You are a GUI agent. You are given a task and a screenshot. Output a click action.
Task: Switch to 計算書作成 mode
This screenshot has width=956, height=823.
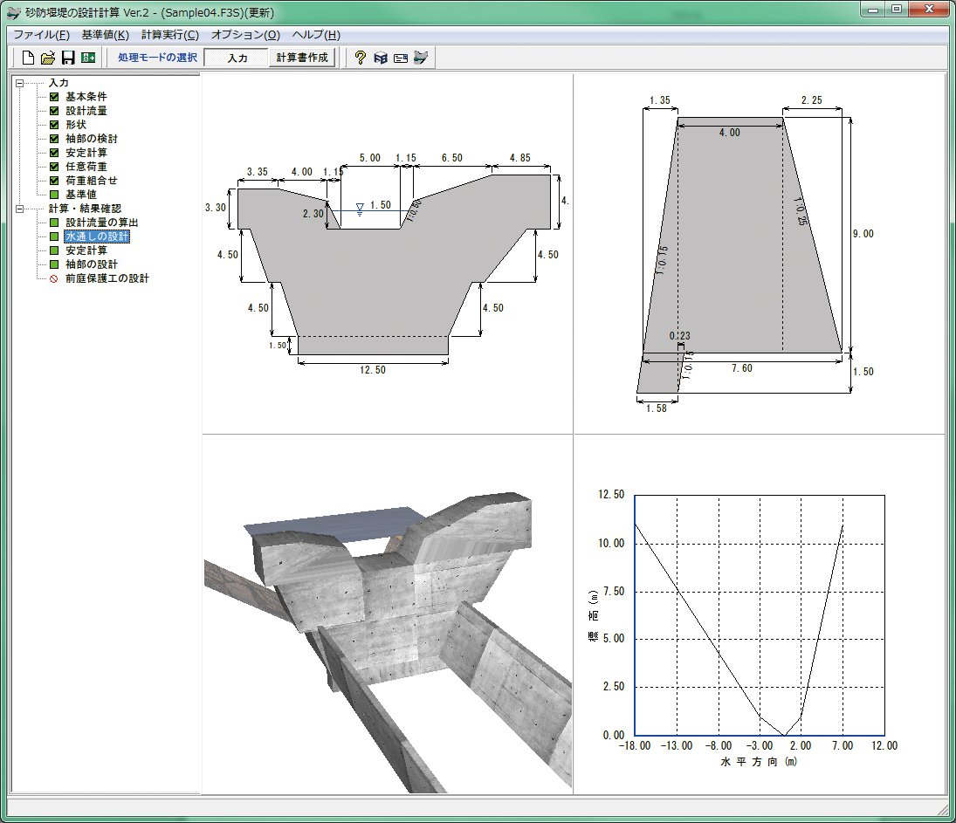302,58
